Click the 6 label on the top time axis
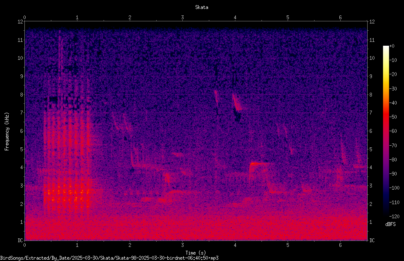 tap(340, 18)
